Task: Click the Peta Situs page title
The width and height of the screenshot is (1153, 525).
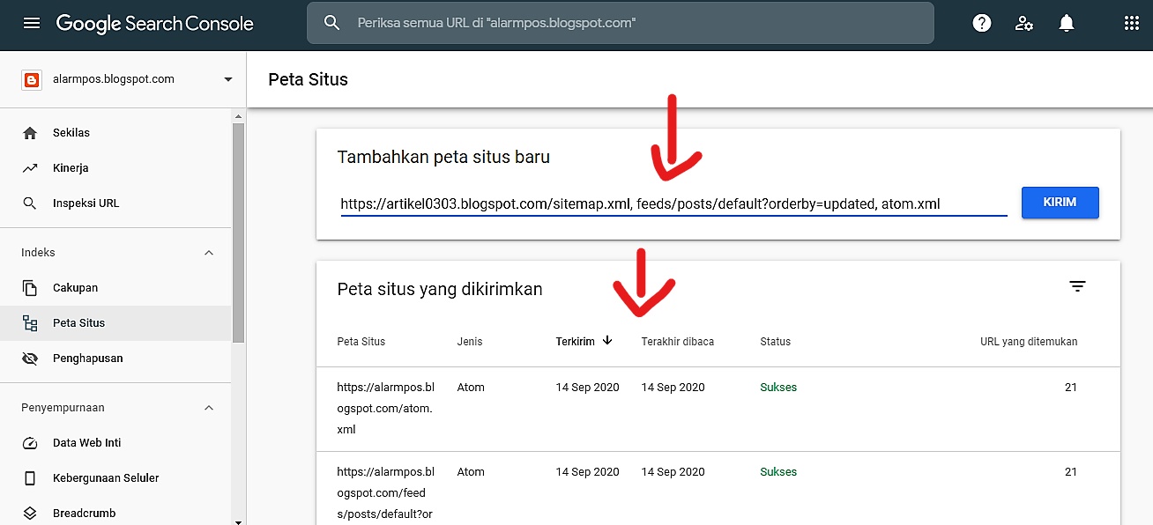Action: pyautogui.click(x=309, y=79)
